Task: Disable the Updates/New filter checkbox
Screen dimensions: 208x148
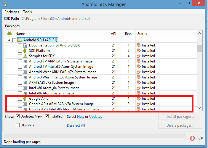Action: point(18,116)
